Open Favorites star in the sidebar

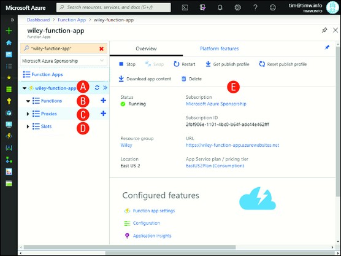point(9,77)
